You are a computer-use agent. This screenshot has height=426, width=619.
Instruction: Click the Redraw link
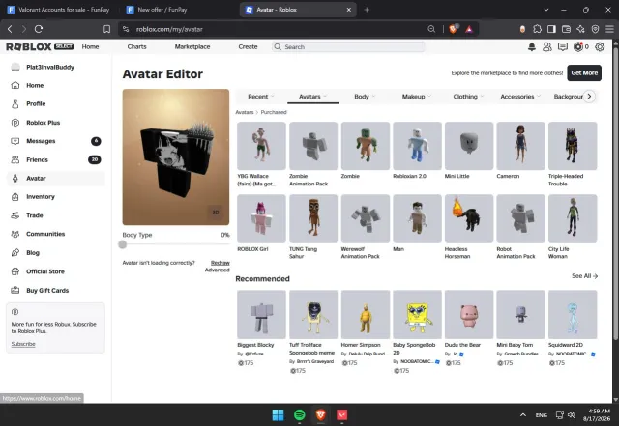click(x=221, y=263)
